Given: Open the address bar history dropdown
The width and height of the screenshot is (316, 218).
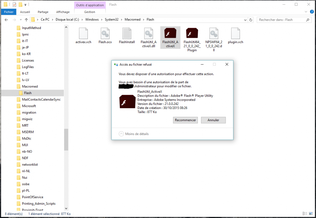Looking at the screenshot, I should [x=245, y=20].
